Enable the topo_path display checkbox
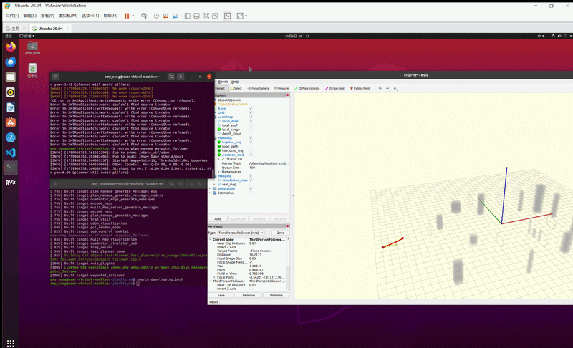Image resolution: width=573 pixels, height=348 pixels. [x=251, y=146]
